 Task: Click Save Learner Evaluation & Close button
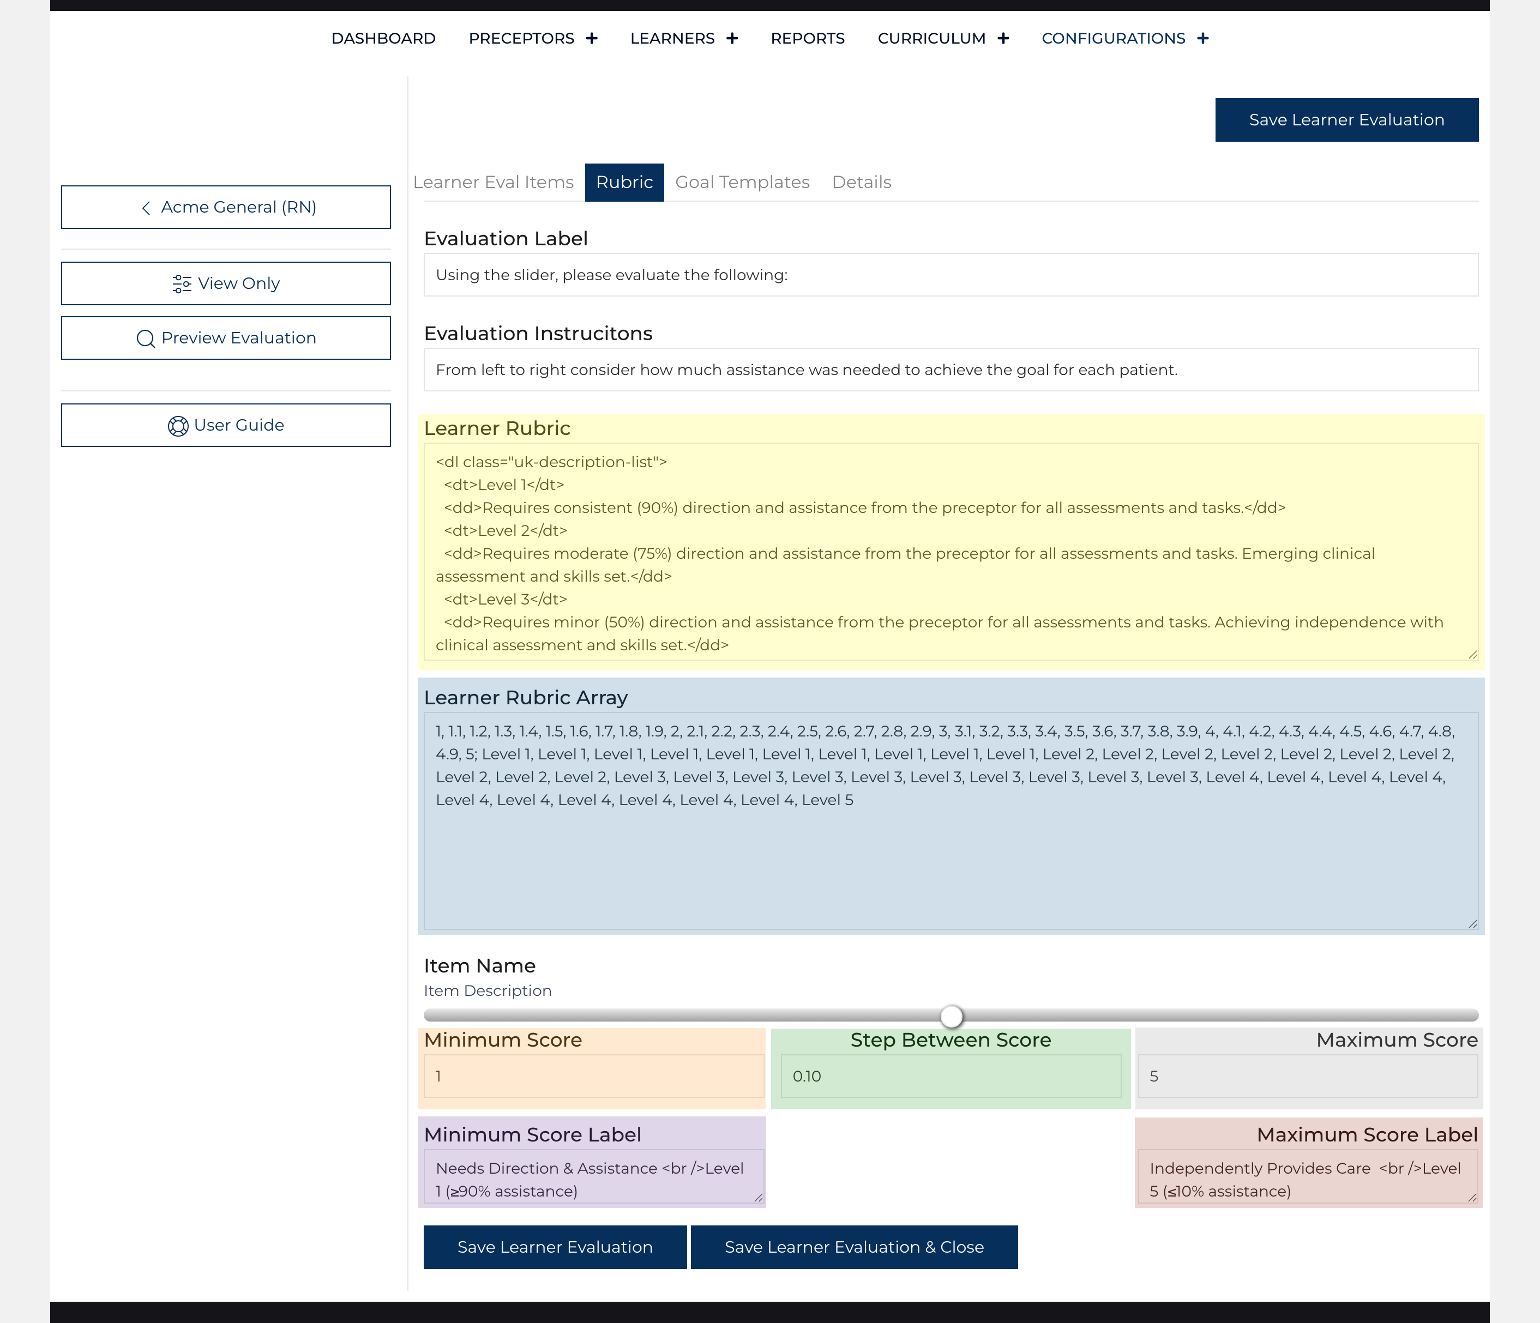click(x=854, y=1247)
